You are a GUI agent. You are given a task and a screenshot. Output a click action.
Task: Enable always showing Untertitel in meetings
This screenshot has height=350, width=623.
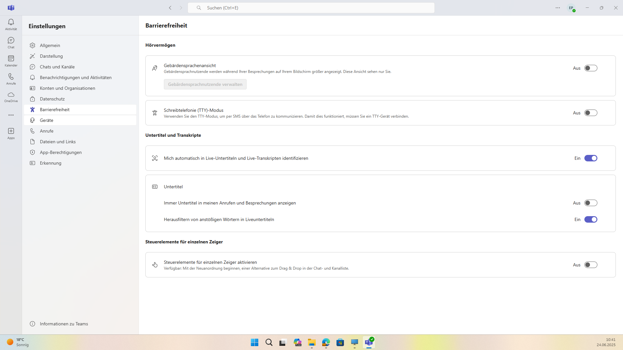591,203
